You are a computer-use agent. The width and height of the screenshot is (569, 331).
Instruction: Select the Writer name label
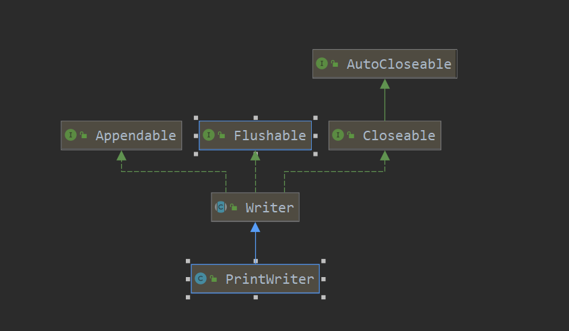[269, 208]
